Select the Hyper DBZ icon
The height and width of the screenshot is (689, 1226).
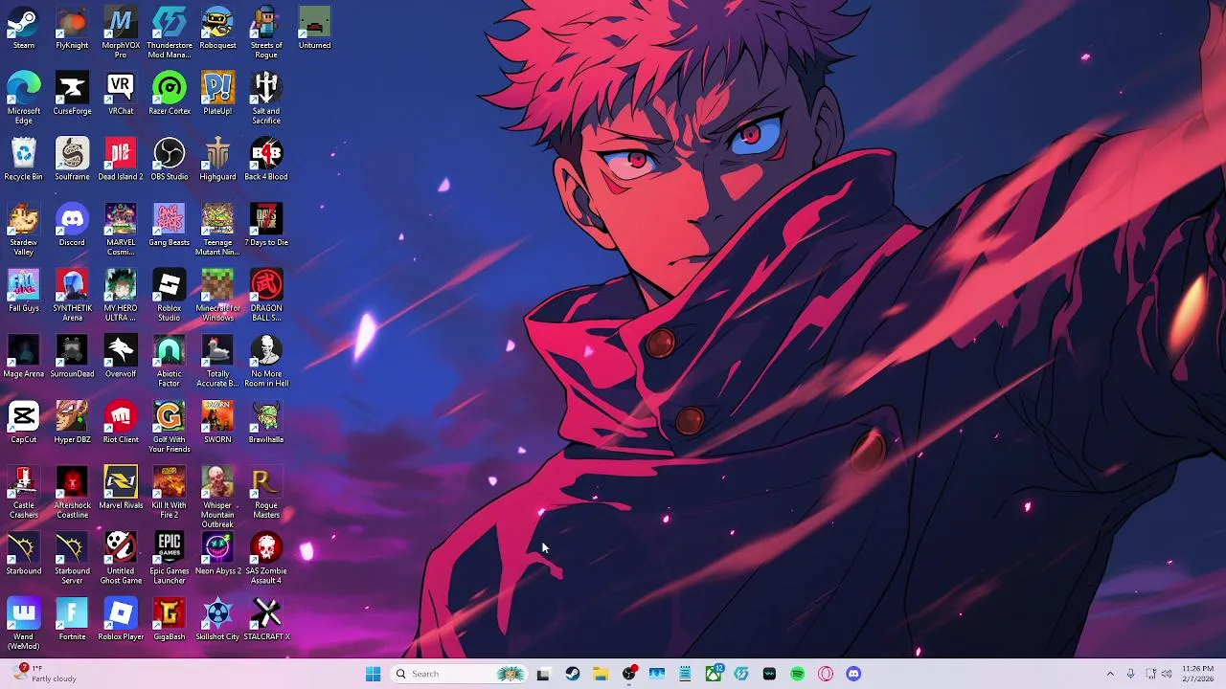coord(72,422)
